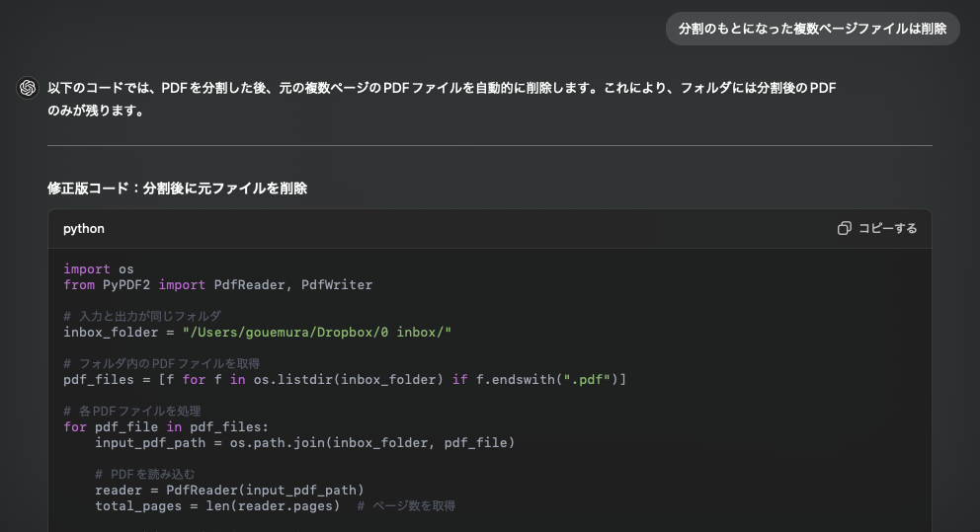Click the comment 入力と出力が同じフォルダ
This screenshot has width=980, height=532.
pyautogui.click(x=142, y=316)
